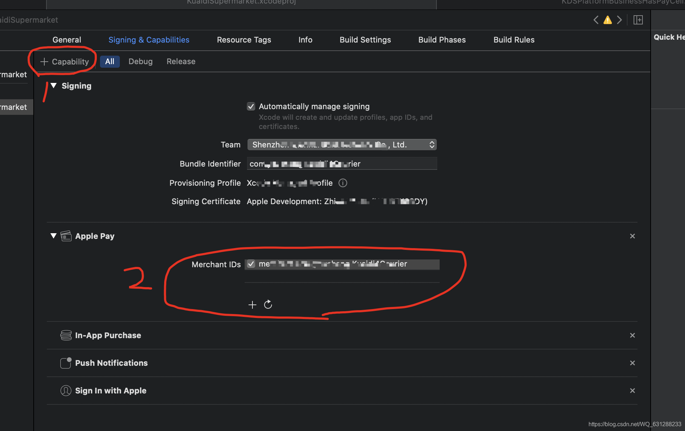The image size is (685, 431).
Task: Add editor on right icon
Action: pos(638,20)
